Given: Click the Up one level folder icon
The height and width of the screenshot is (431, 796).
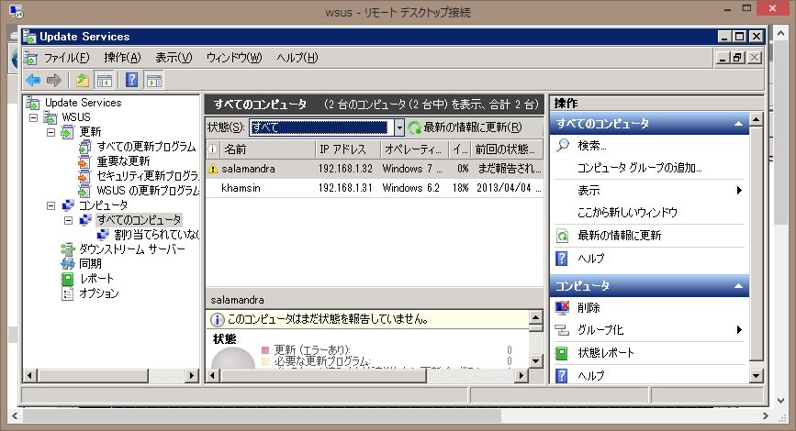Looking at the screenshot, I should 83,80.
